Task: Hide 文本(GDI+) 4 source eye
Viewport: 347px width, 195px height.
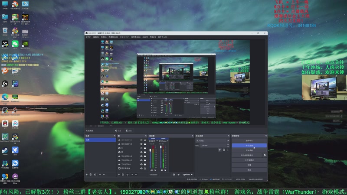Action: tap(141, 156)
